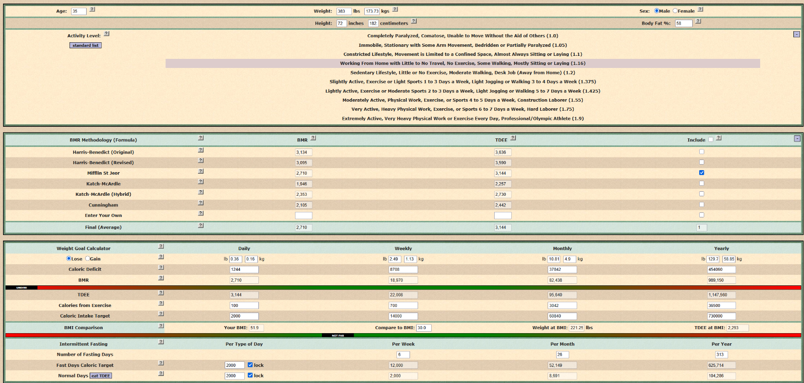Select Completely Paralyzed, Comatose (1.0) activity level
The image size is (804, 383).
click(x=462, y=36)
